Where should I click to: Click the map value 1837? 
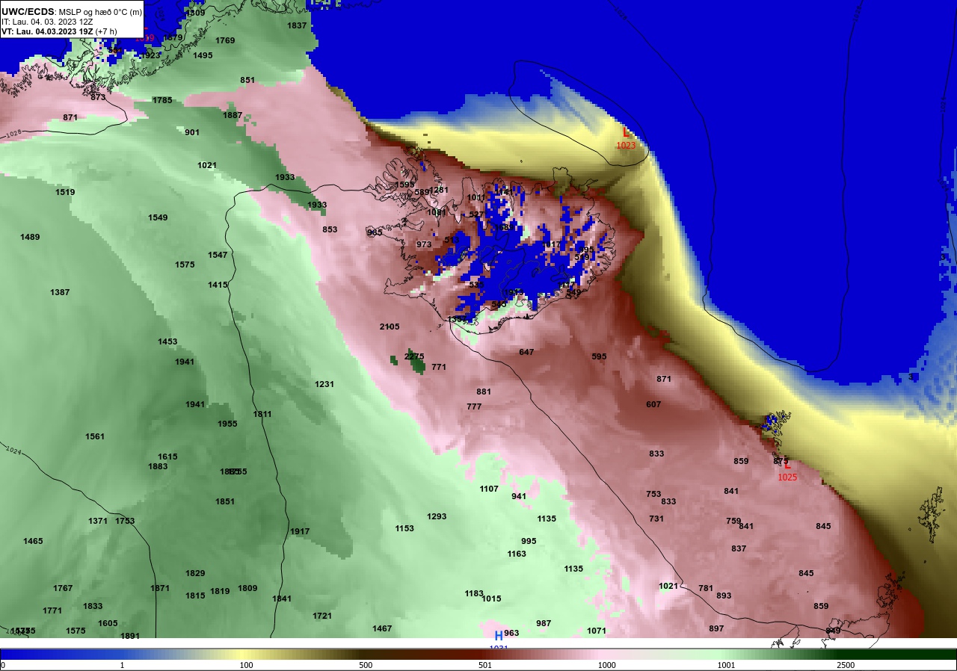(x=297, y=25)
